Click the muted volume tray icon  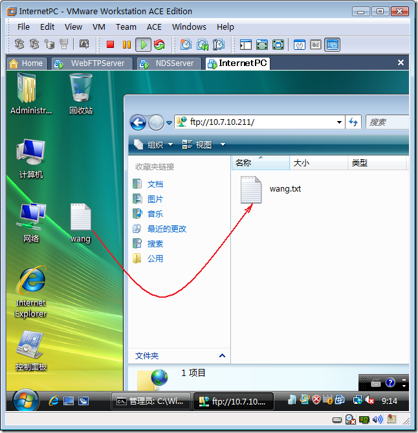[369, 400]
